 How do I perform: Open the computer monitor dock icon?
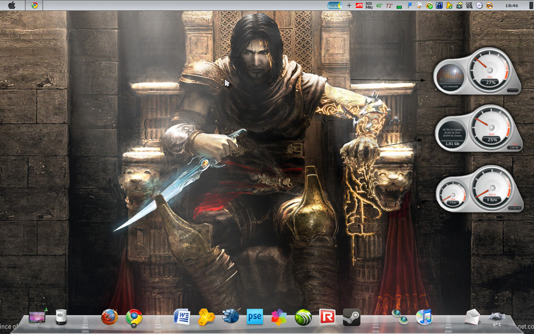click(37, 318)
